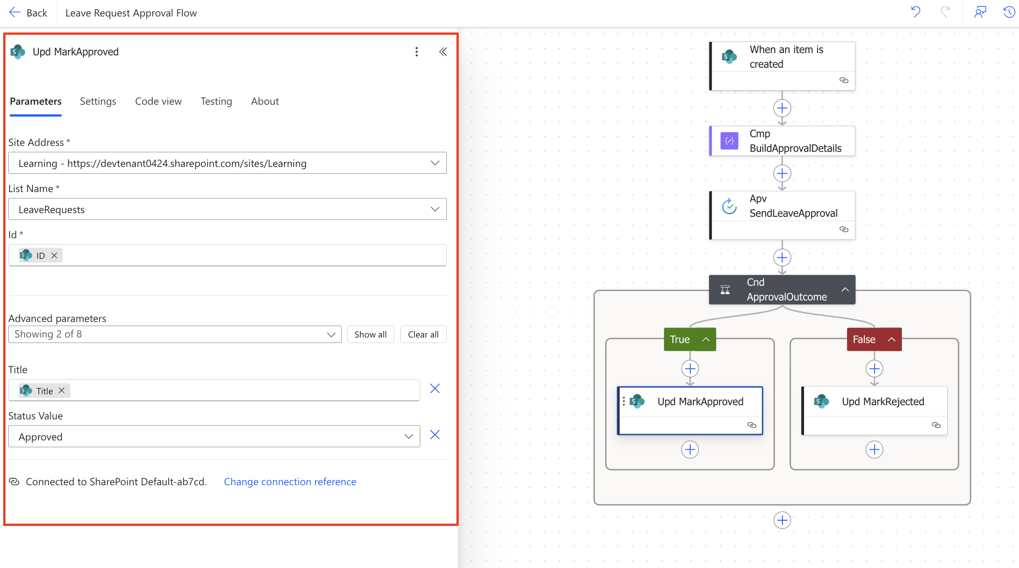Switch to the Testing tab
Viewport: 1019px width, 568px height.
pyautogui.click(x=216, y=101)
